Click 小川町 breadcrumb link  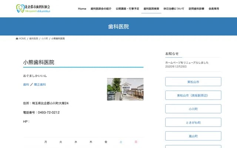click(44, 38)
